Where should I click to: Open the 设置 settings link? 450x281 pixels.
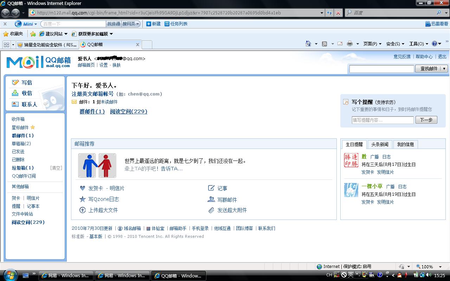click(x=104, y=65)
